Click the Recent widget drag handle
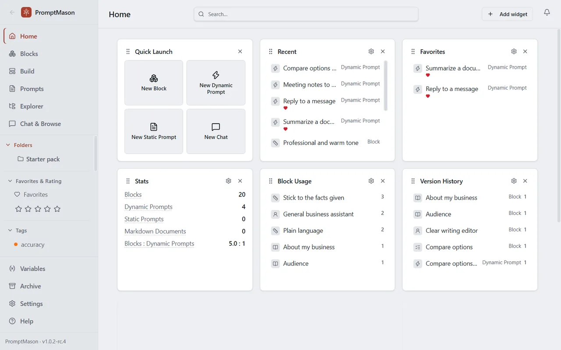561x350 pixels. 271,52
